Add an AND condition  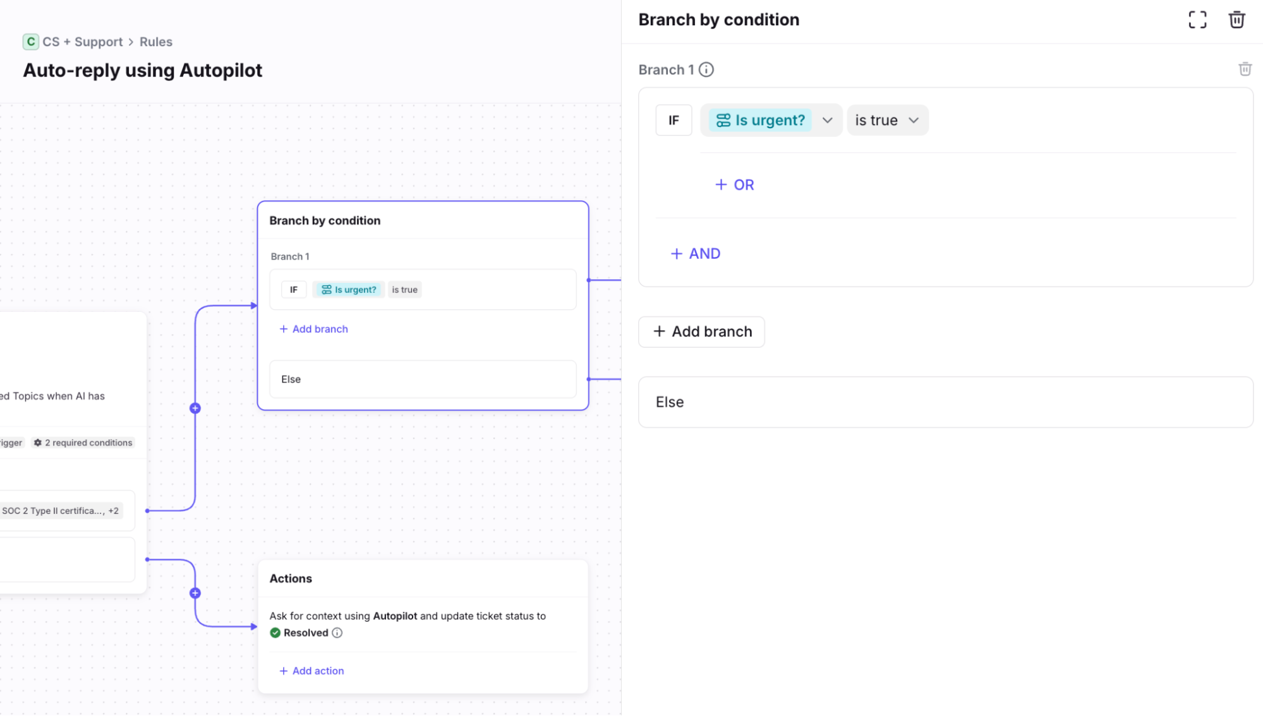point(695,254)
